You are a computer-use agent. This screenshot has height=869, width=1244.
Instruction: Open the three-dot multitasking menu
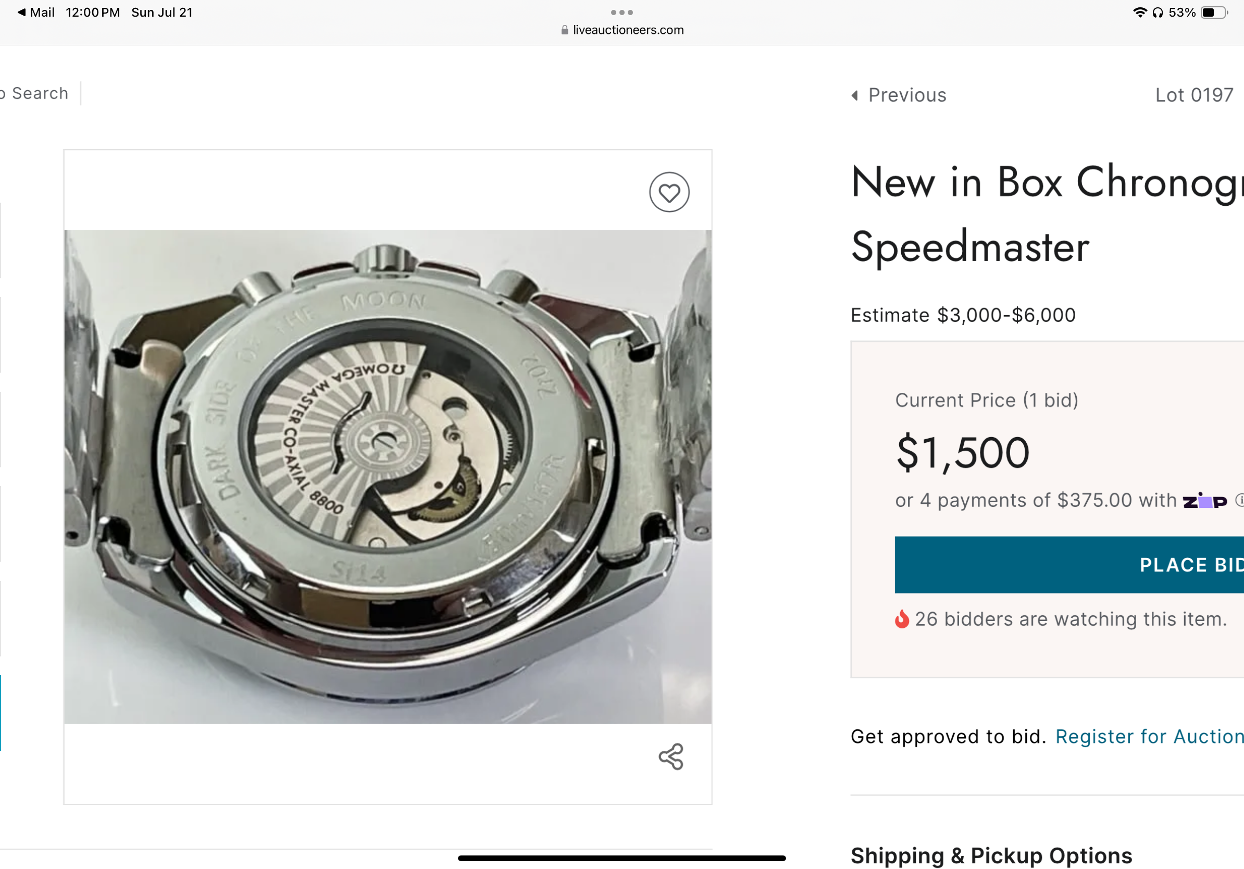coord(621,13)
